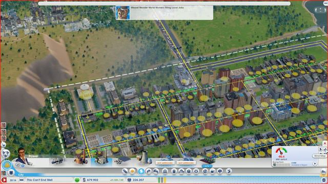This screenshot has height=184, width=328.
Task: Click the heart-shaped icon on left edge
Action: (x=6, y=154)
